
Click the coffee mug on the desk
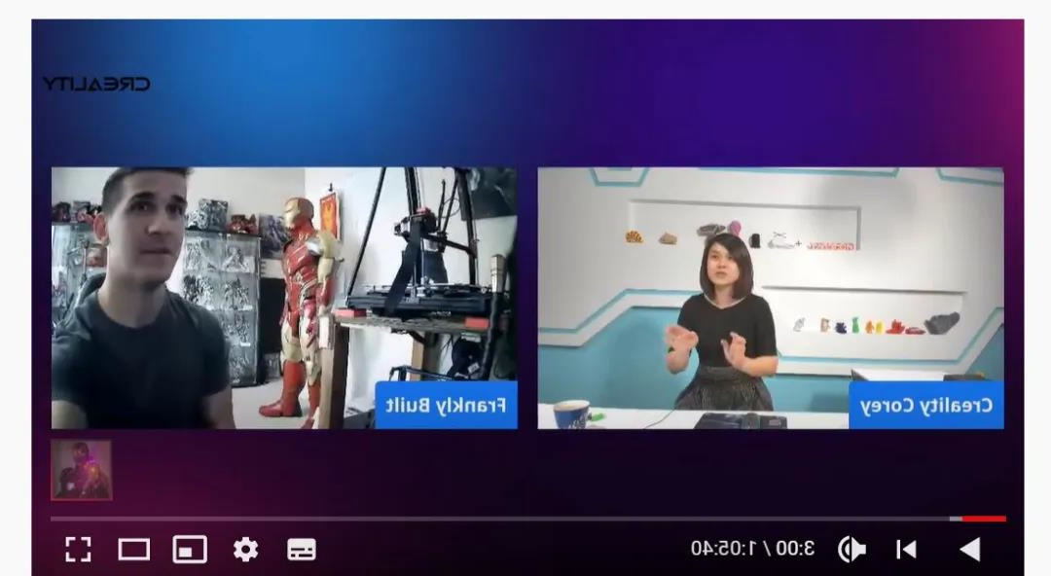click(x=570, y=414)
